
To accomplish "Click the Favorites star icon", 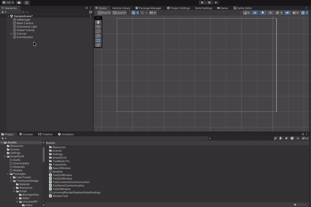I will point(298,138).
